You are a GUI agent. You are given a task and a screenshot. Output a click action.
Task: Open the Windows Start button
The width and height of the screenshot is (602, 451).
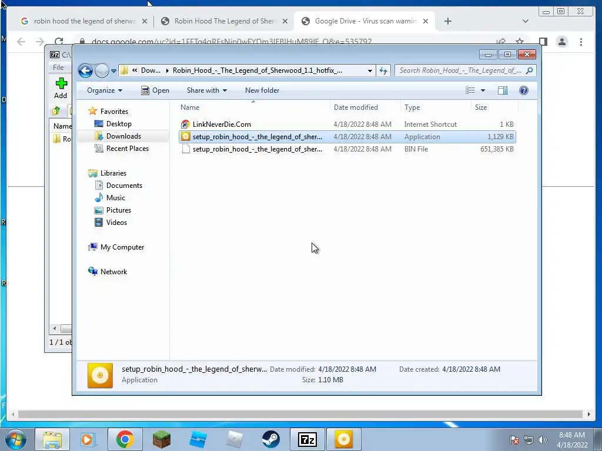click(16, 439)
